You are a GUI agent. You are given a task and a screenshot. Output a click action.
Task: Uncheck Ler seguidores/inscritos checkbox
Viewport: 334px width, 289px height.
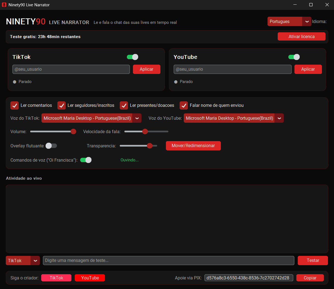[x=62, y=105]
